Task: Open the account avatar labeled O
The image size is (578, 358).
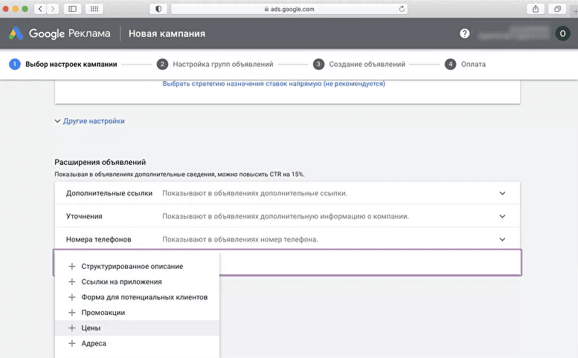Action: point(562,33)
